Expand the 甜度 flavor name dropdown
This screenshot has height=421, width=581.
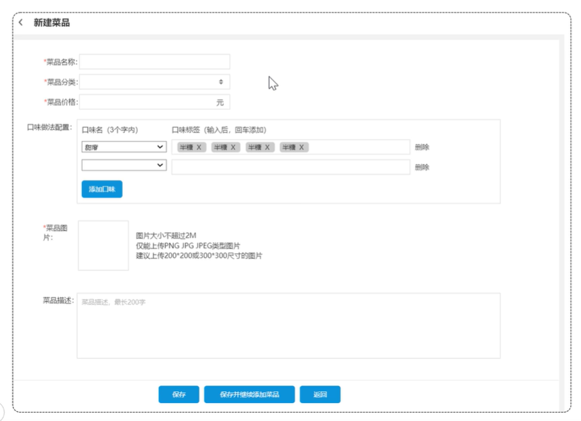pyautogui.click(x=124, y=147)
